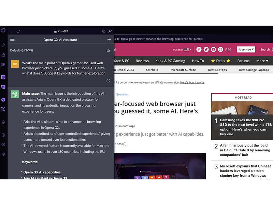Open Windows Central YouTube channel
273x205 pixels.
(213, 50)
